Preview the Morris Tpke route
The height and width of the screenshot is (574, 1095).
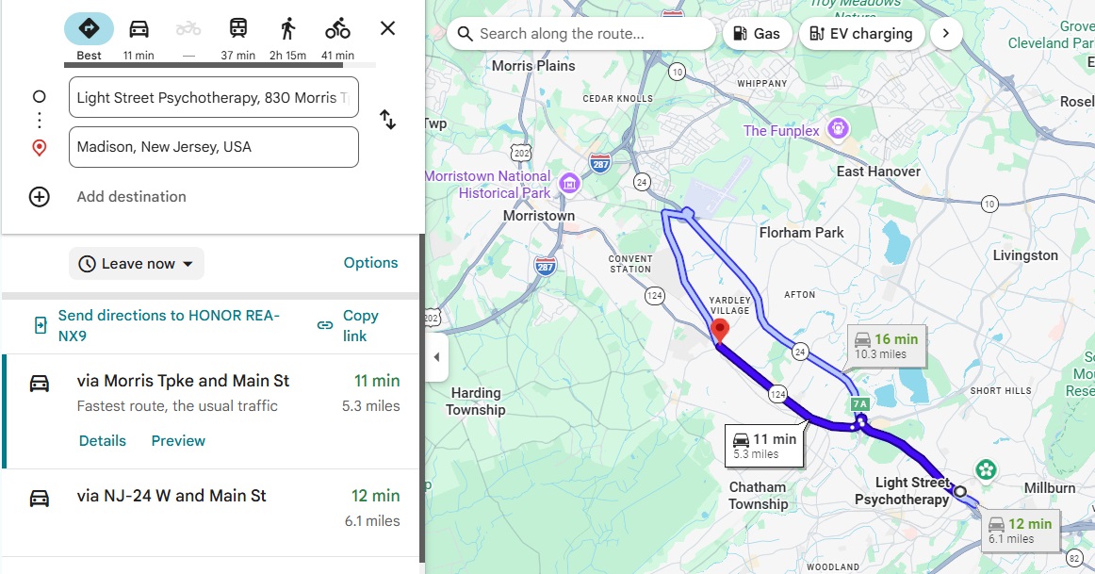pyautogui.click(x=178, y=440)
